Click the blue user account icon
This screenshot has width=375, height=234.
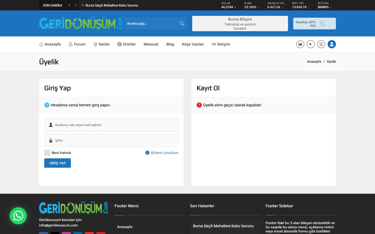coord(332,44)
